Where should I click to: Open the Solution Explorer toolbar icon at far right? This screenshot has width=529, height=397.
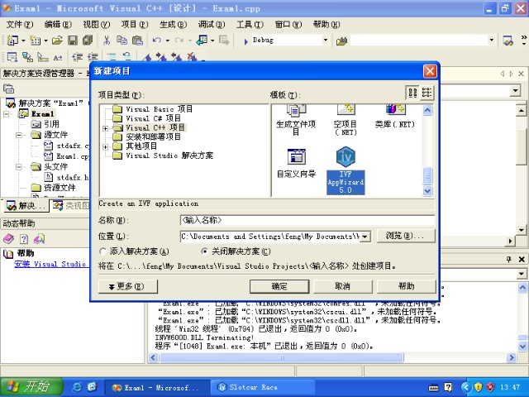(508, 41)
